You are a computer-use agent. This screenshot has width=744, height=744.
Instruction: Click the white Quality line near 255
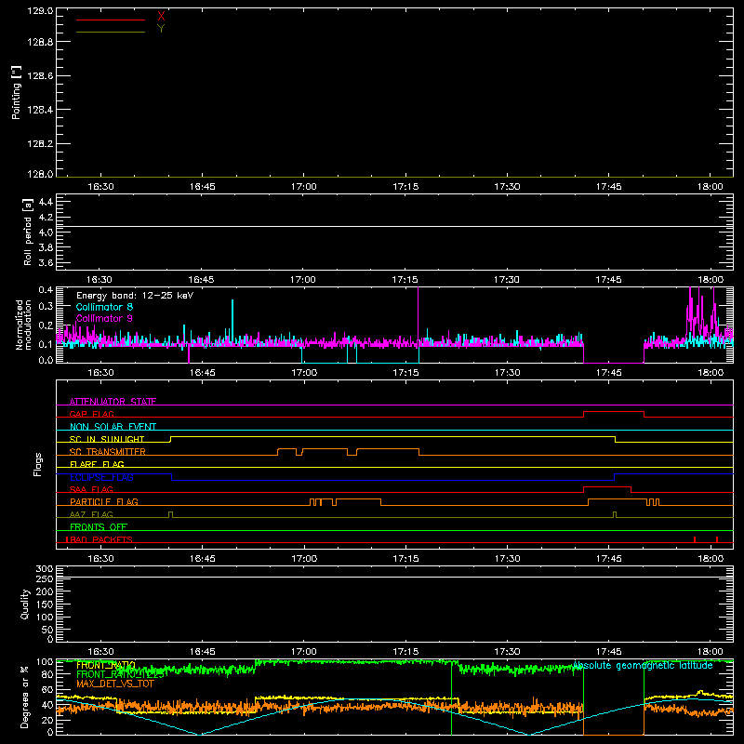point(394,578)
